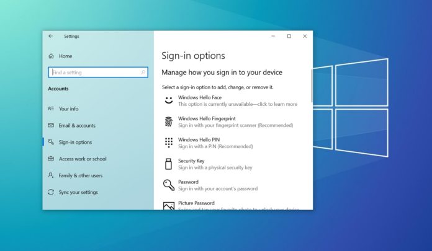Screen dimensions: 432x251
Task: Click the Email & accounts envelope icon
Action: pos(51,125)
